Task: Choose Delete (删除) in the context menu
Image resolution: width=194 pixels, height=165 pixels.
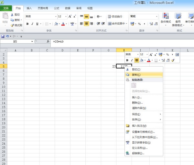Action: 144,103
